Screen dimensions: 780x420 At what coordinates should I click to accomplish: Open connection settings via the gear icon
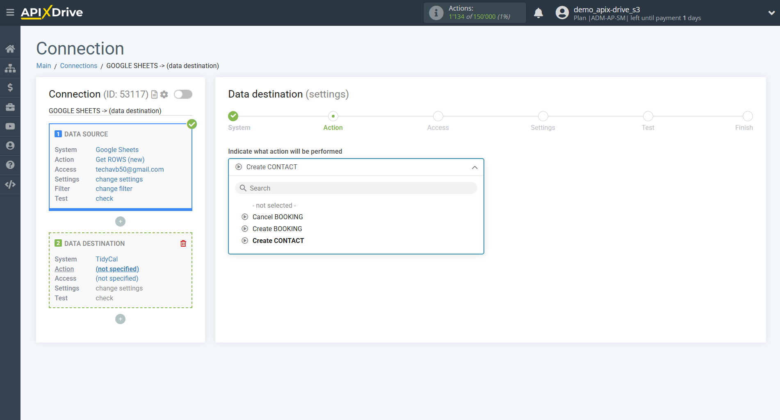pos(164,94)
